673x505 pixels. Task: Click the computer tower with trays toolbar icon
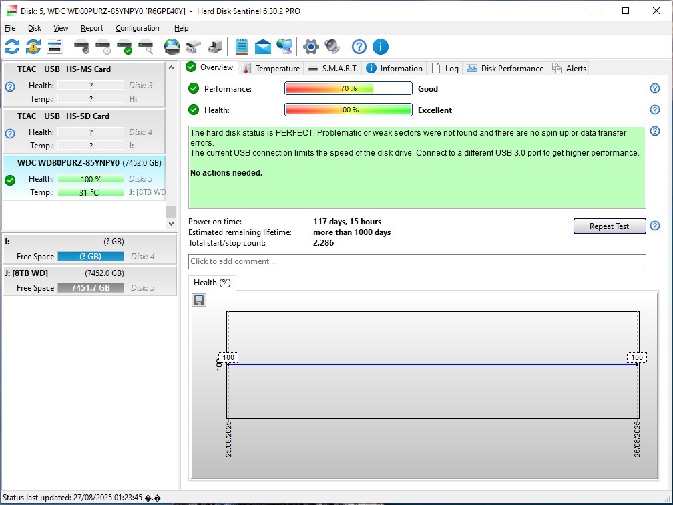tap(215, 47)
